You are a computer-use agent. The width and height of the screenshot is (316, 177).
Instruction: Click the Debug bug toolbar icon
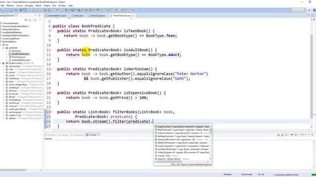(x=66, y=10)
